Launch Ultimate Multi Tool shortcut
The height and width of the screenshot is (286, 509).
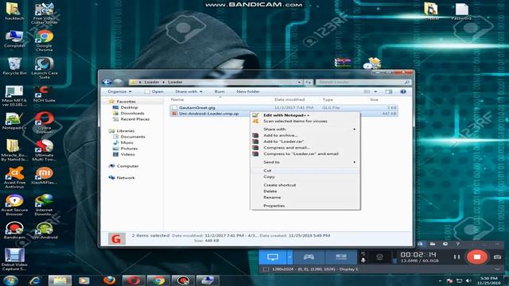pyautogui.click(x=45, y=150)
